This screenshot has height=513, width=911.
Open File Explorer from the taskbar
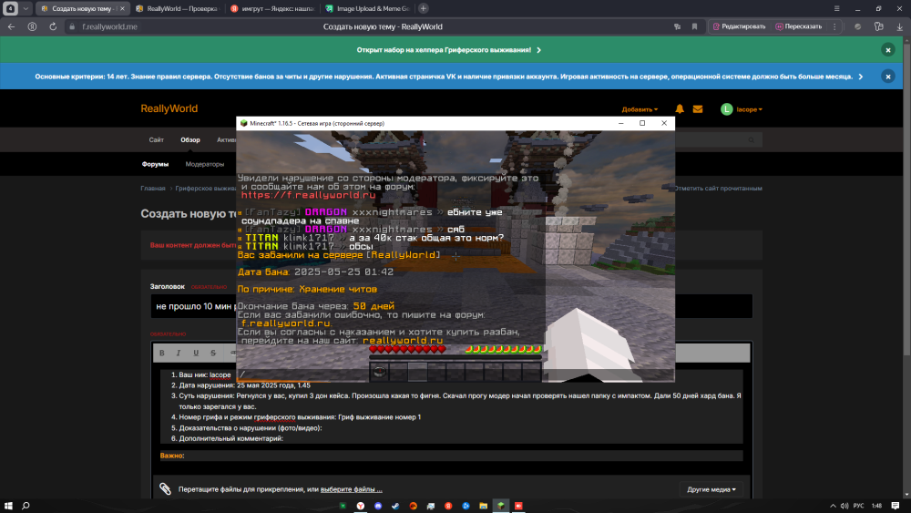click(484, 506)
